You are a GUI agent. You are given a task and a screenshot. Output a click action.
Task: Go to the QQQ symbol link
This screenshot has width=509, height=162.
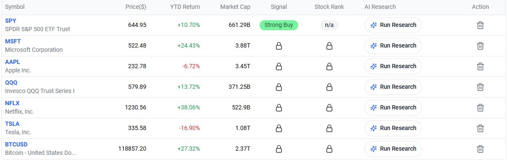[11, 82]
